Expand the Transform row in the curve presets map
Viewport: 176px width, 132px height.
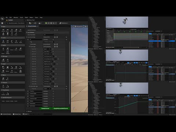click(28, 91)
